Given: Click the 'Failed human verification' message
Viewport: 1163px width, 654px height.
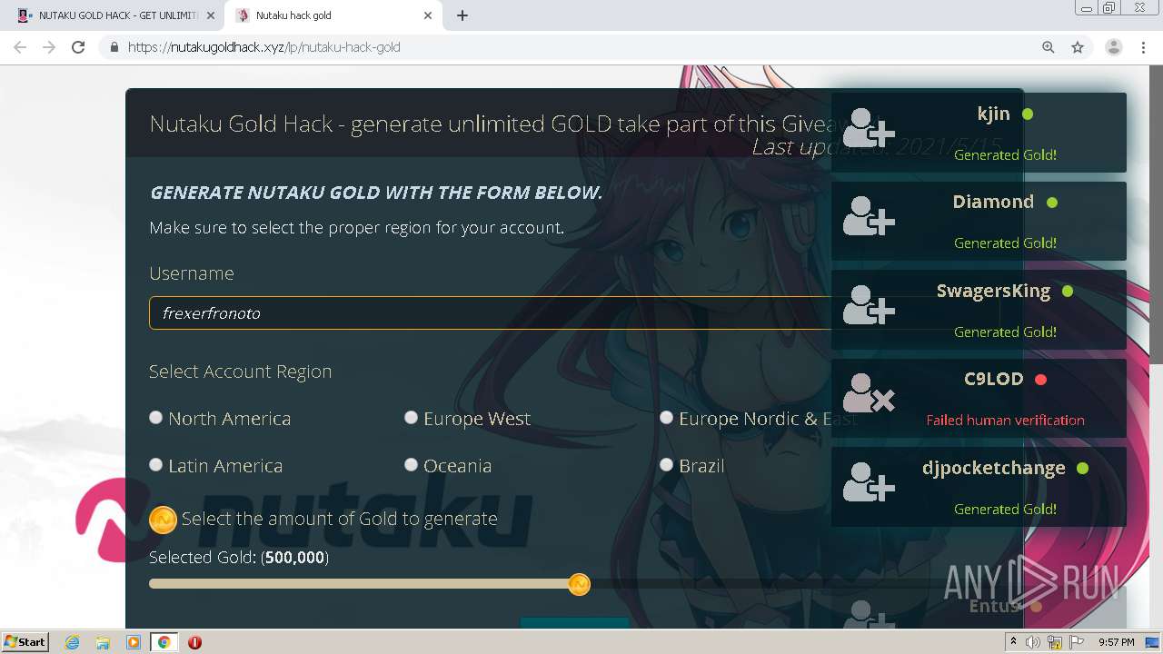Looking at the screenshot, I should pos(1005,420).
